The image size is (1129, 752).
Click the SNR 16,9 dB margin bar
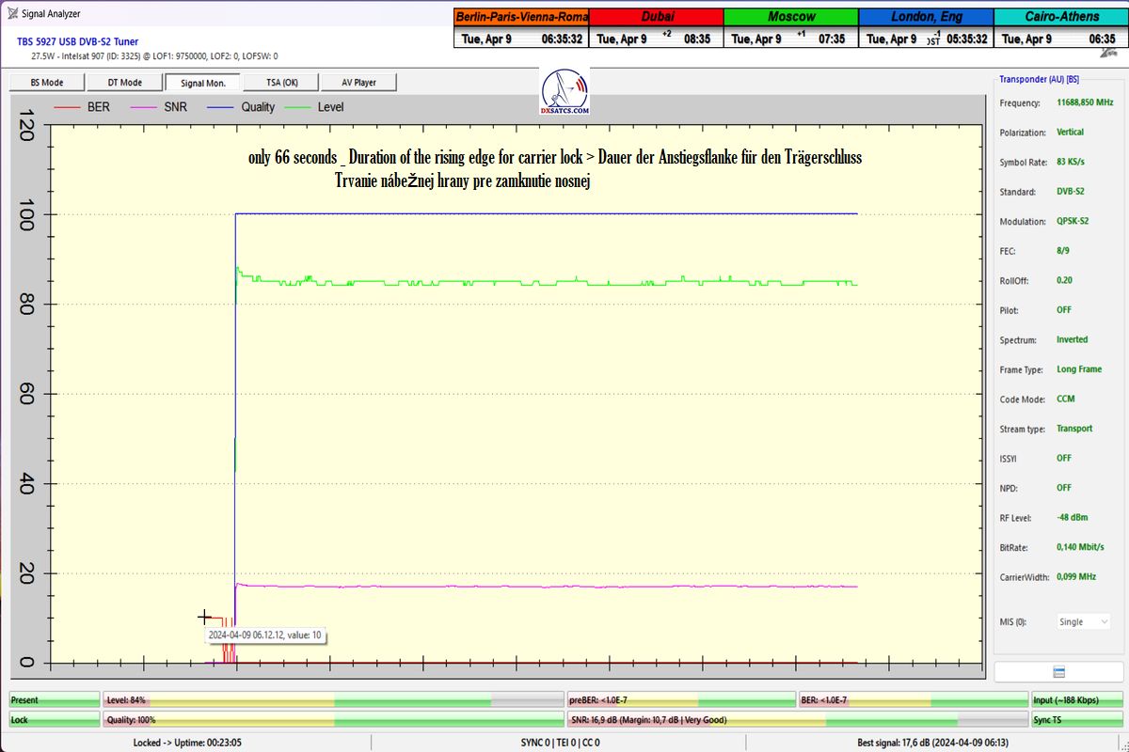(x=795, y=720)
